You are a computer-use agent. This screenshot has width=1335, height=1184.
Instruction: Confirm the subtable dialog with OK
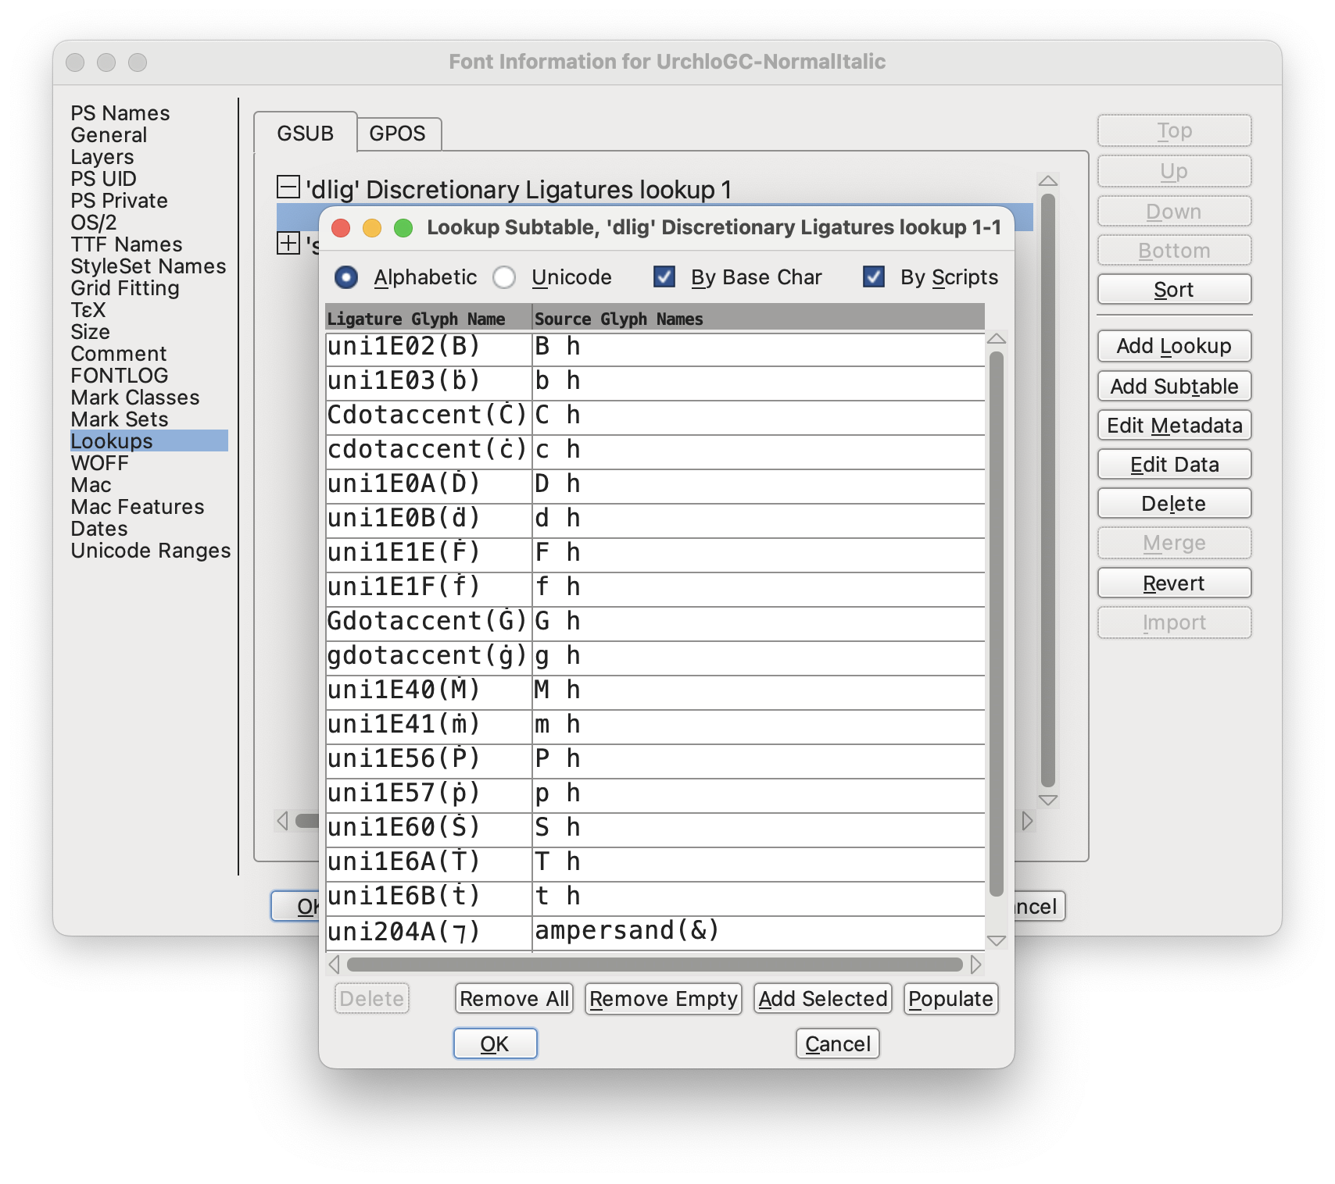495,1043
